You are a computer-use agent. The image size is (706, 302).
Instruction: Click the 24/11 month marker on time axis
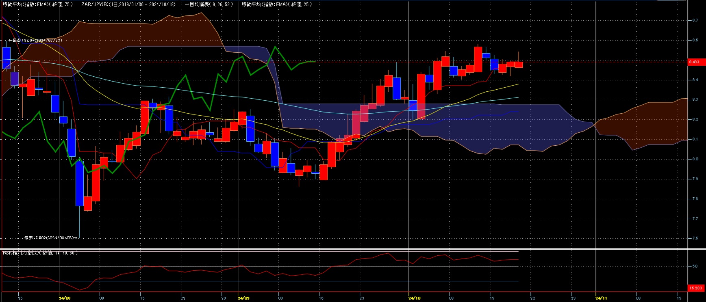[x=601, y=298]
